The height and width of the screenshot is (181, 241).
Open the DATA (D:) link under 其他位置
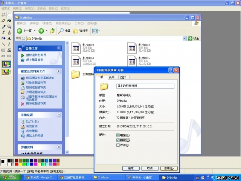[x=32, y=121]
